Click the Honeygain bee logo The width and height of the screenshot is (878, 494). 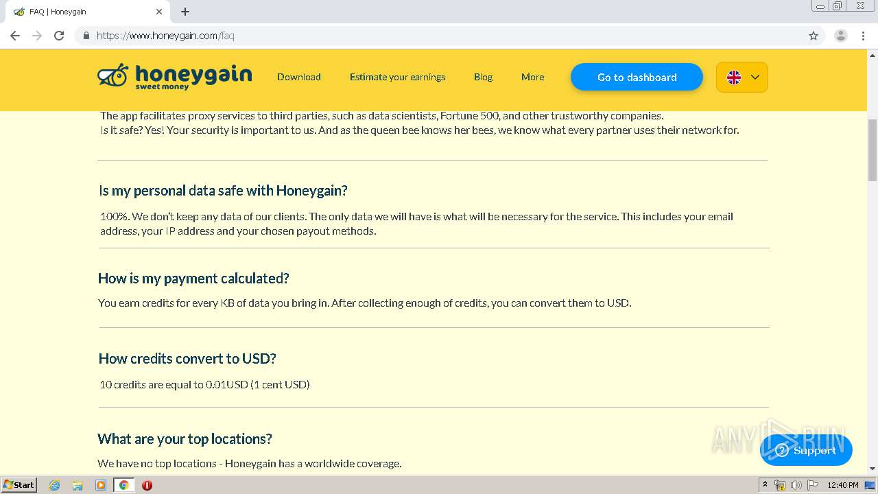pos(174,77)
